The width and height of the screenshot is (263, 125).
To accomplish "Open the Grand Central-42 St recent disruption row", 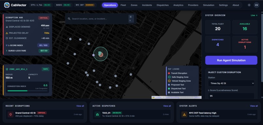I will [45, 115].
